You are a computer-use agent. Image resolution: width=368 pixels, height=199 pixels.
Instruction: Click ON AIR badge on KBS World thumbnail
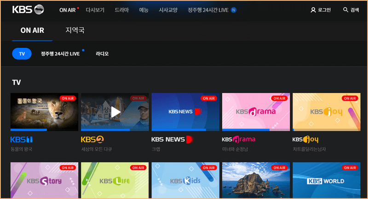pos(350,168)
